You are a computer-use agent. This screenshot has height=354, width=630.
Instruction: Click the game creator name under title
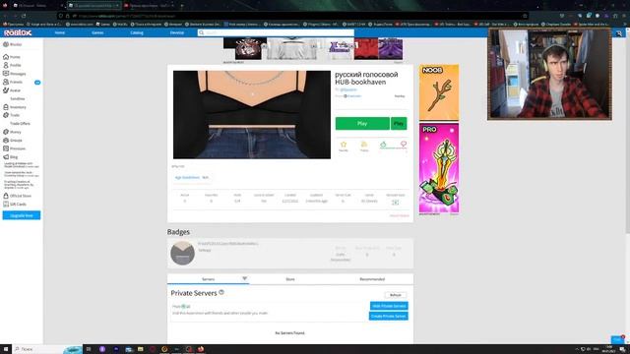347,89
